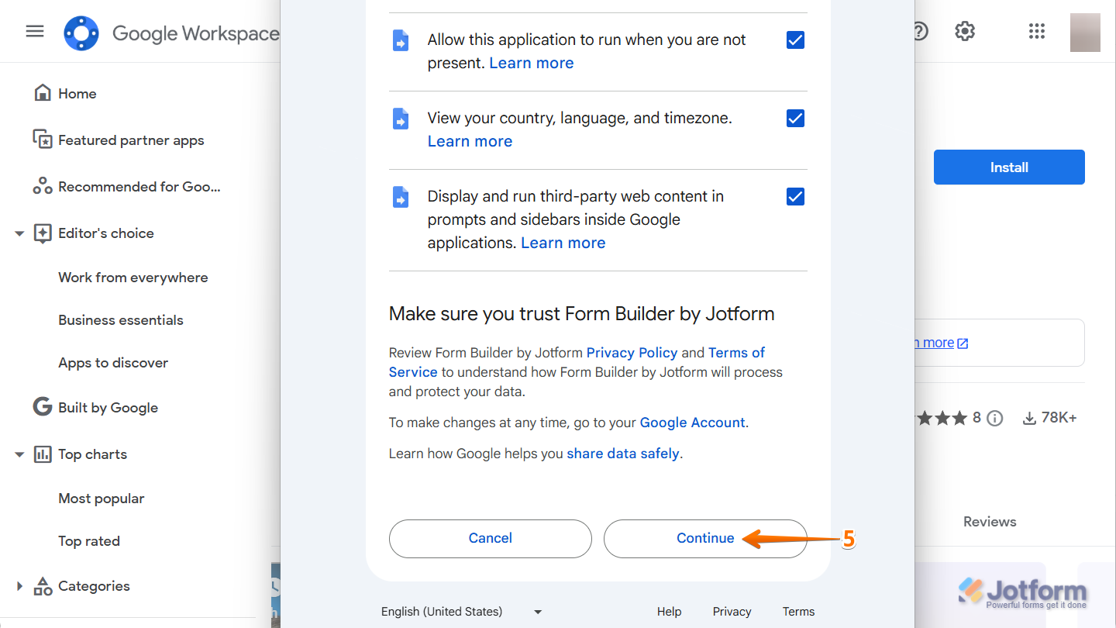The height and width of the screenshot is (628, 1116).
Task: Click the Google Workspace Marketplace logo
Action: 81,33
